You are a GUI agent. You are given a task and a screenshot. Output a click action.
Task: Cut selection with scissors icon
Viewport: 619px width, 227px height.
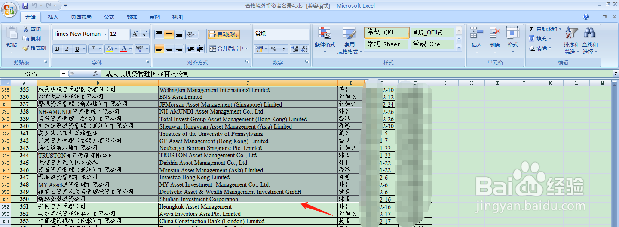coord(32,29)
